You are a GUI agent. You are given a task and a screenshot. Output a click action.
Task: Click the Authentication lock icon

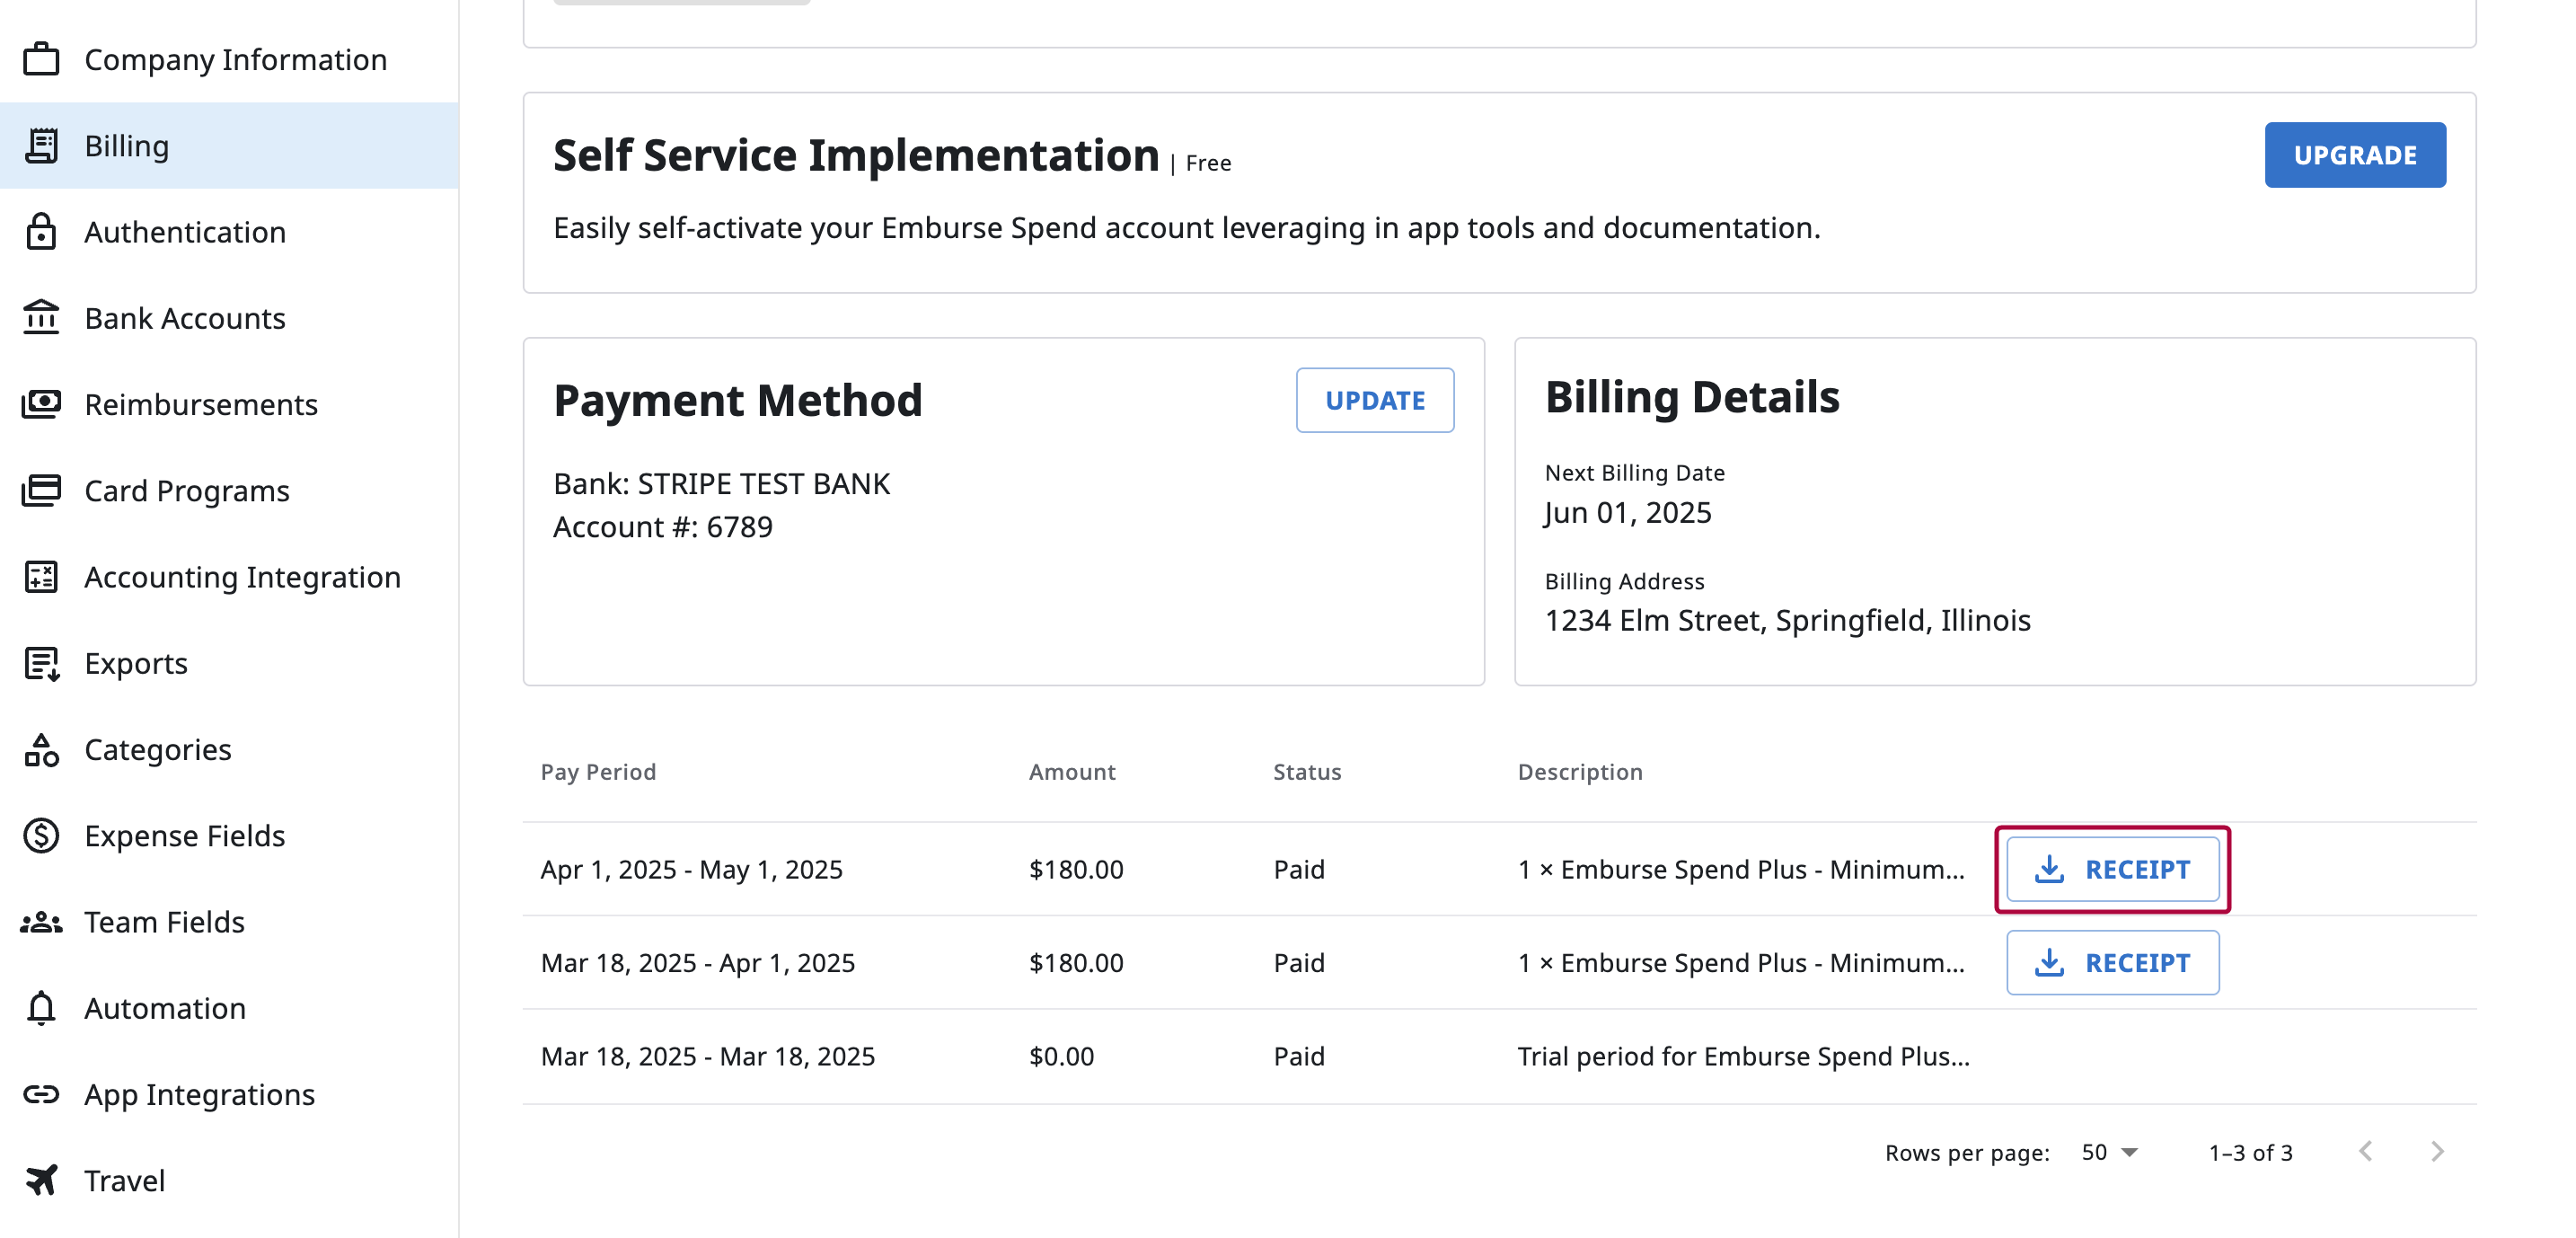click(41, 232)
